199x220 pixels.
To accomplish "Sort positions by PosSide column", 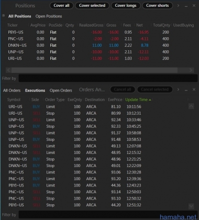I will point(56,25).
